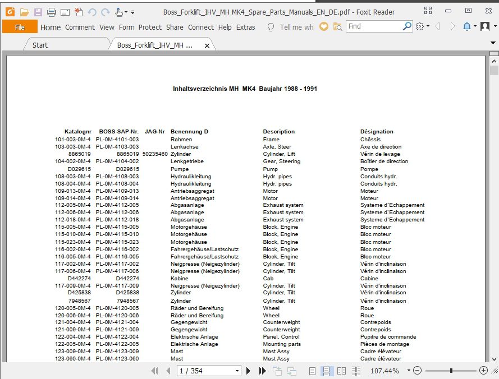Click the vertical scrollbar thumb

point(494,70)
